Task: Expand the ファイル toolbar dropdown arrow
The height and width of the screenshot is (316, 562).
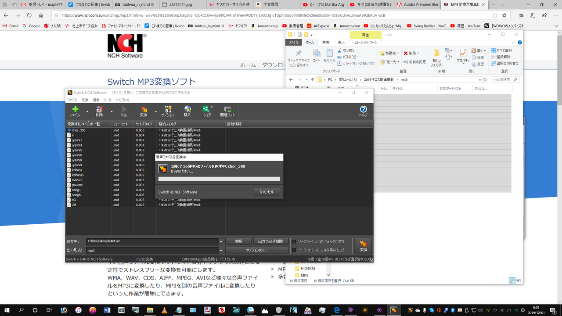Action: coord(87,111)
